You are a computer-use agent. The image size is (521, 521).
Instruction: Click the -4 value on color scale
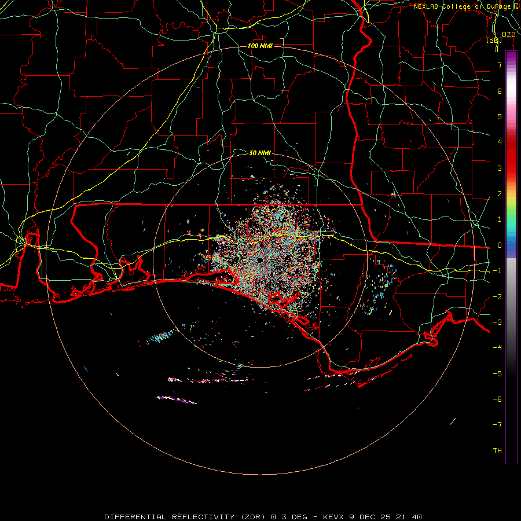pyautogui.click(x=497, y=348)
